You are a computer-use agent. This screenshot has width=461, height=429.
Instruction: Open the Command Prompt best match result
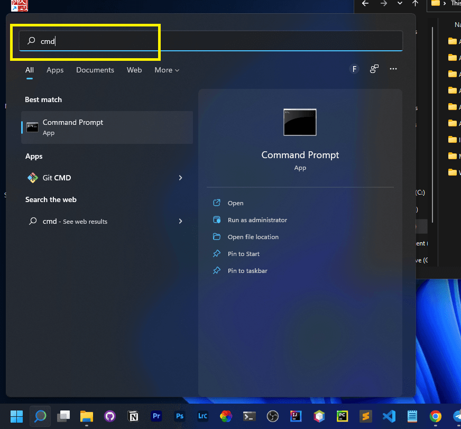[x=107, y=127]
